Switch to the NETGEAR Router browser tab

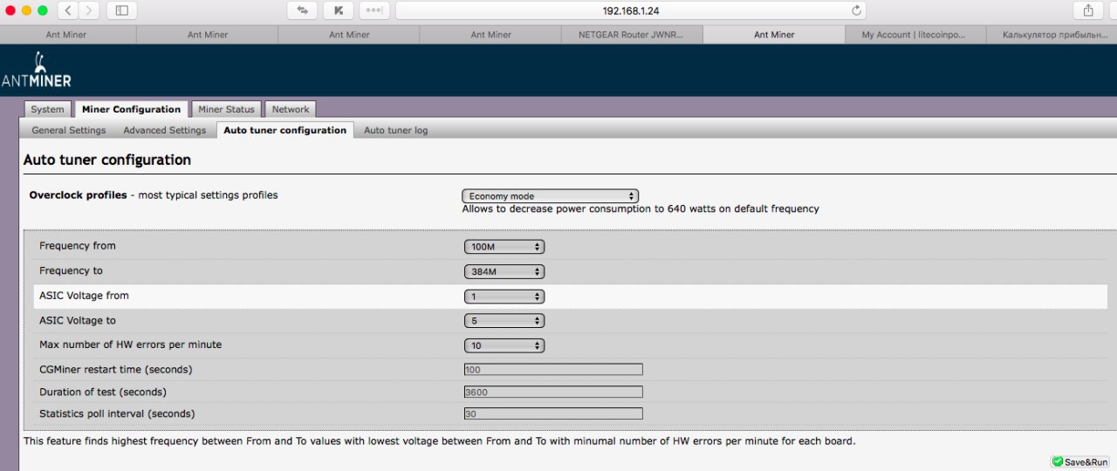point(632,35)
